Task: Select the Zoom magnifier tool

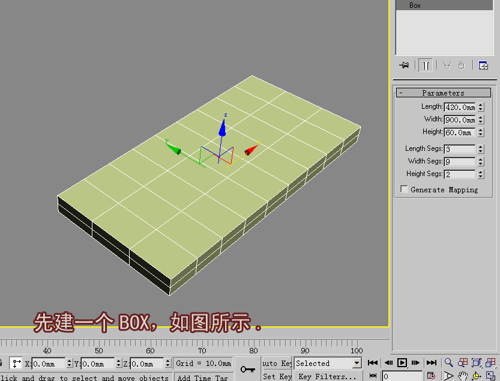Action: coord(448,363)
